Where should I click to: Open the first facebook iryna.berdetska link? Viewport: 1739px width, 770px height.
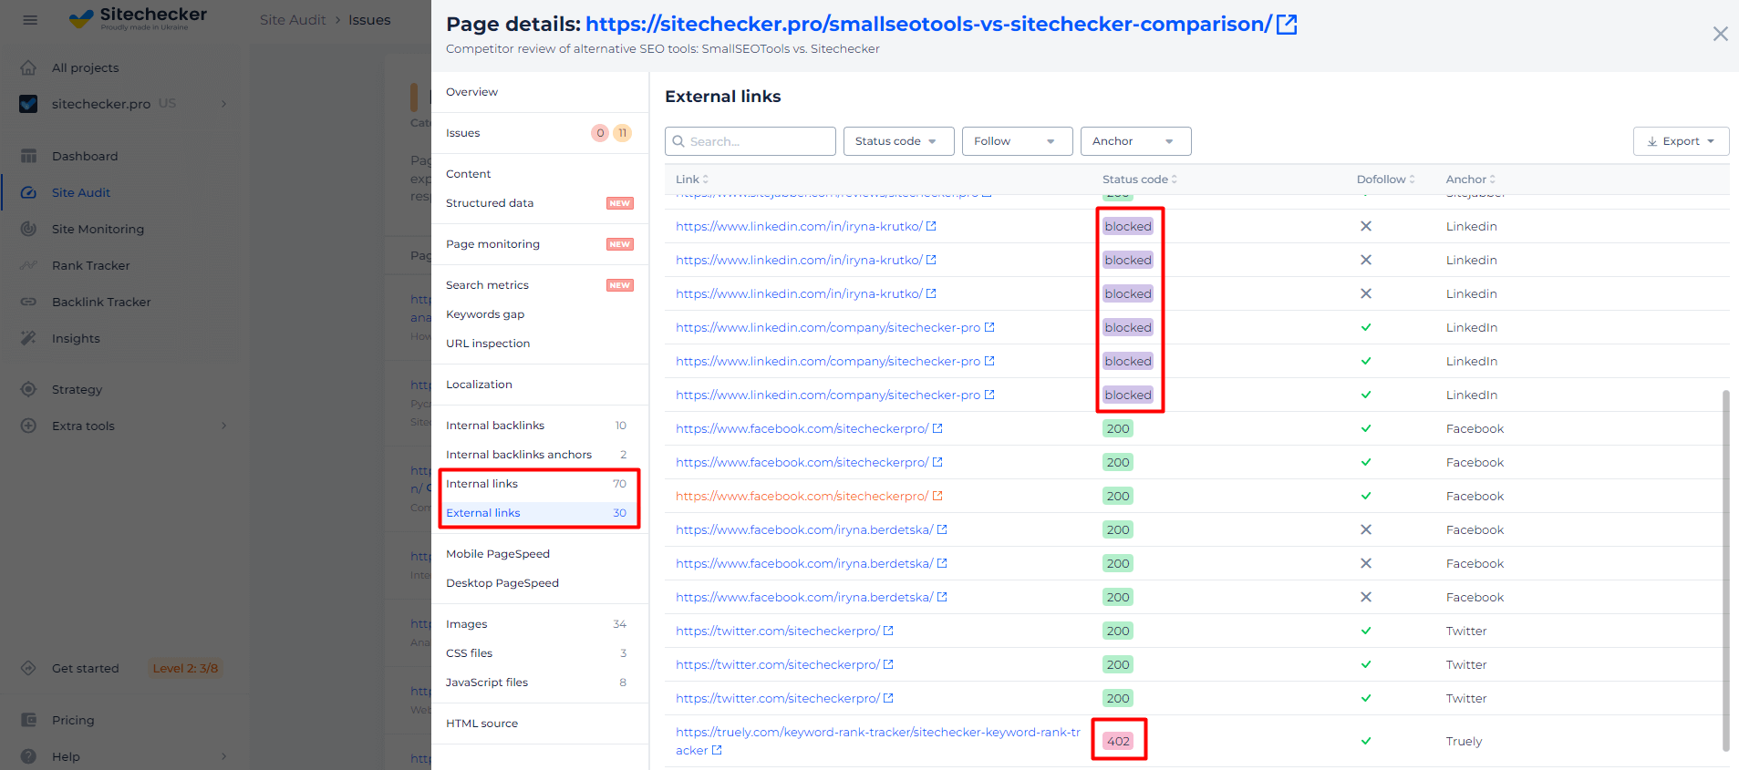click(804, 529)
